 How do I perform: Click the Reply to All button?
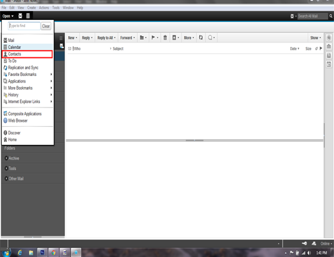pyautogui.click(x=106, y=38)
